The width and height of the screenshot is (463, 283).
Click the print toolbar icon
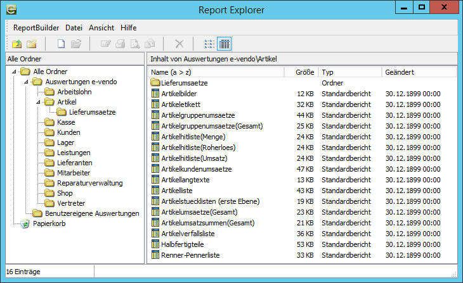point(120,44)
